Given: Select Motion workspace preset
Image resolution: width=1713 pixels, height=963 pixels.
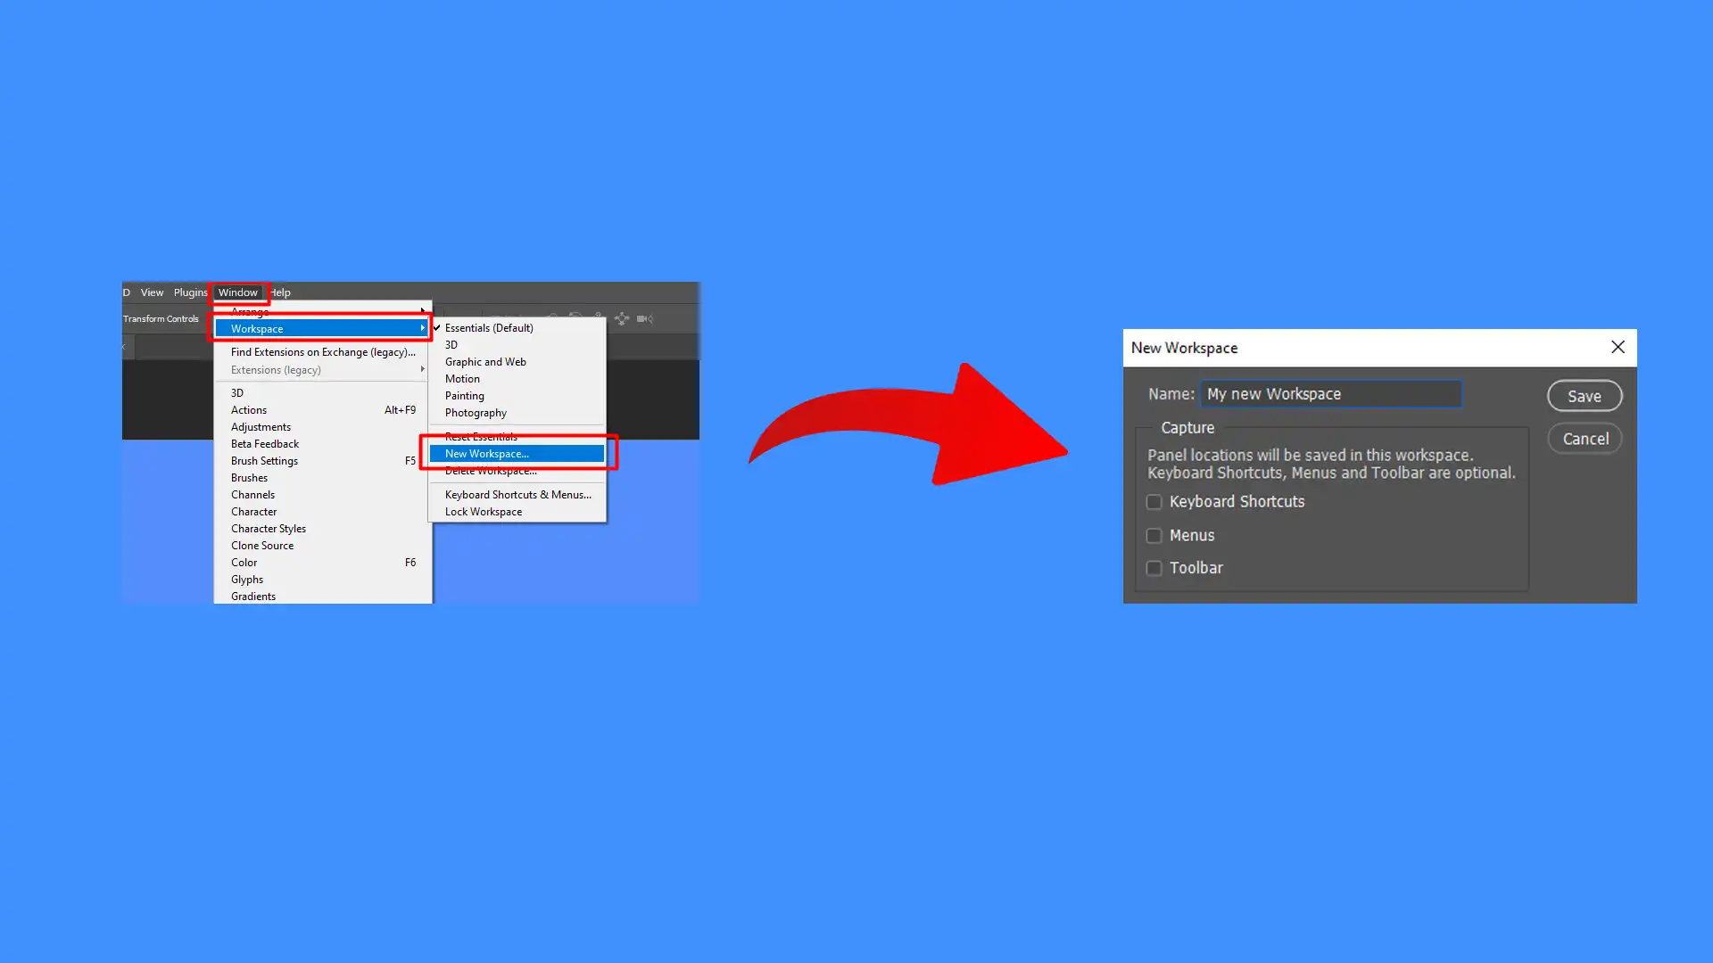Looking at the screenshot, I should point(462,379).
